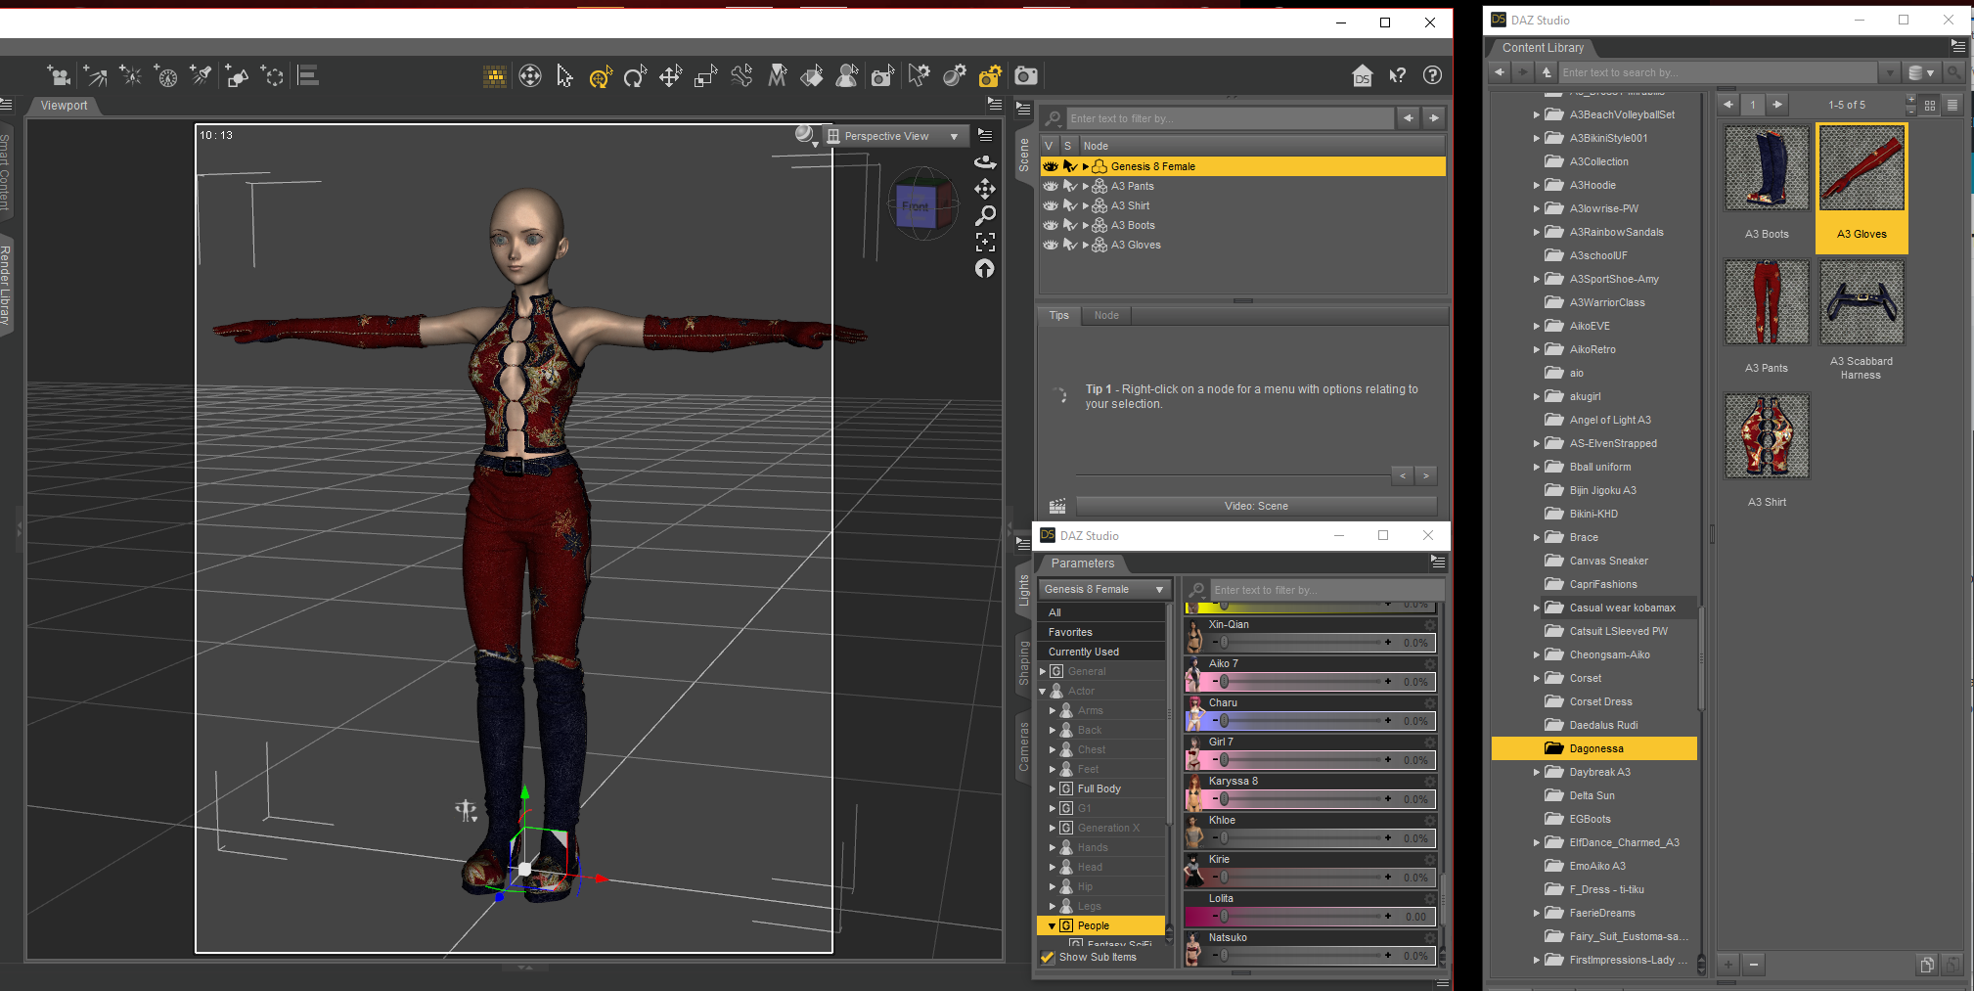Select the Rotate tool in toolbar

coord(635,75)
